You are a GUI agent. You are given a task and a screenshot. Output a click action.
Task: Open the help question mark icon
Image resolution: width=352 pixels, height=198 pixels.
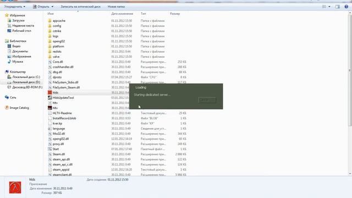[x=346, y=7]
